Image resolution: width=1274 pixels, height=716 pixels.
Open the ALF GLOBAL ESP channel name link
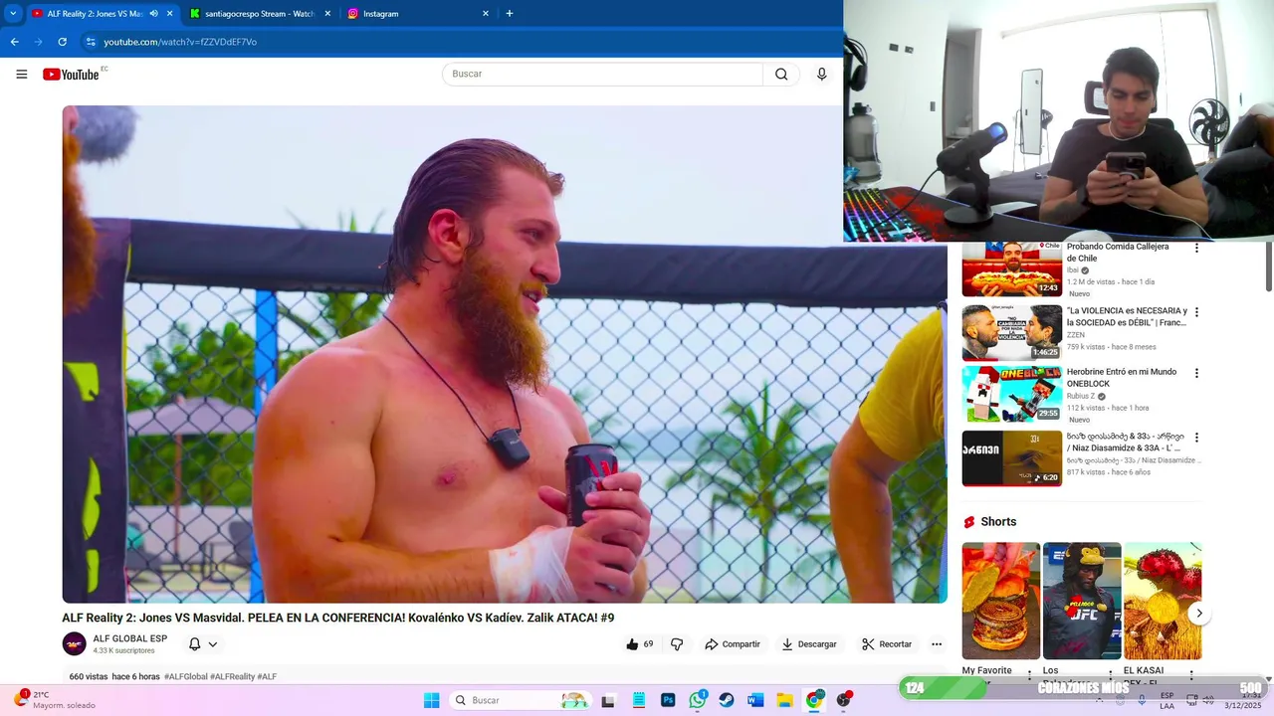(x=130, y=638)
